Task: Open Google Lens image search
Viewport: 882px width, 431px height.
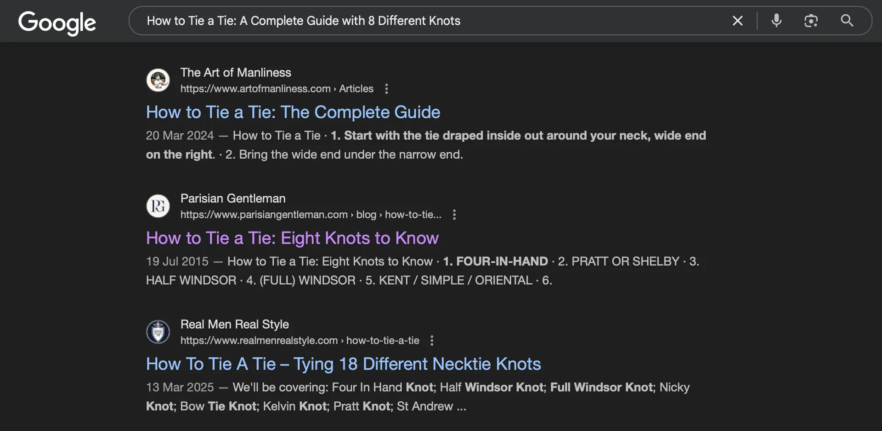Action: [811, 21]
